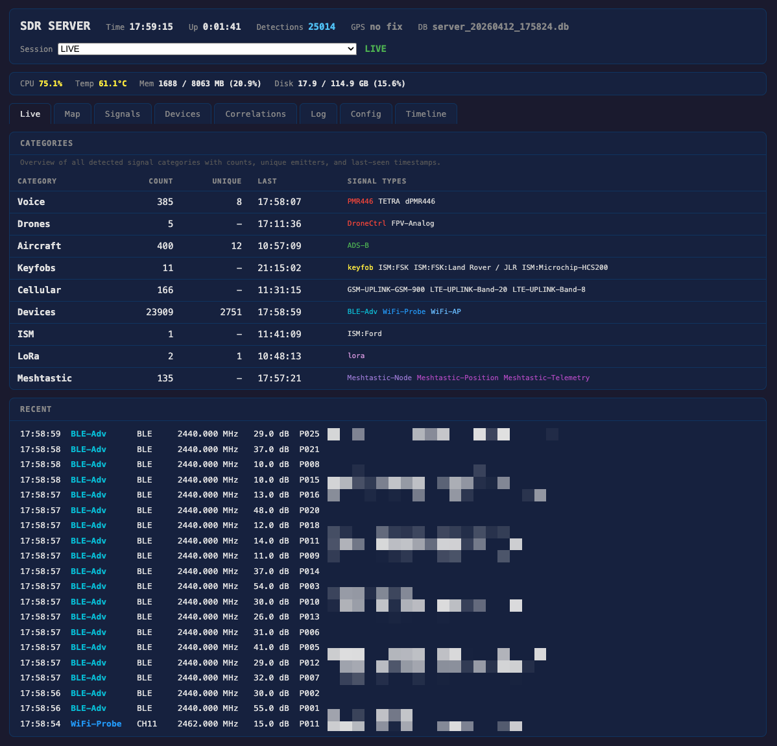
Task: Select the Cellular category row
Action: [x=388, y=290]
